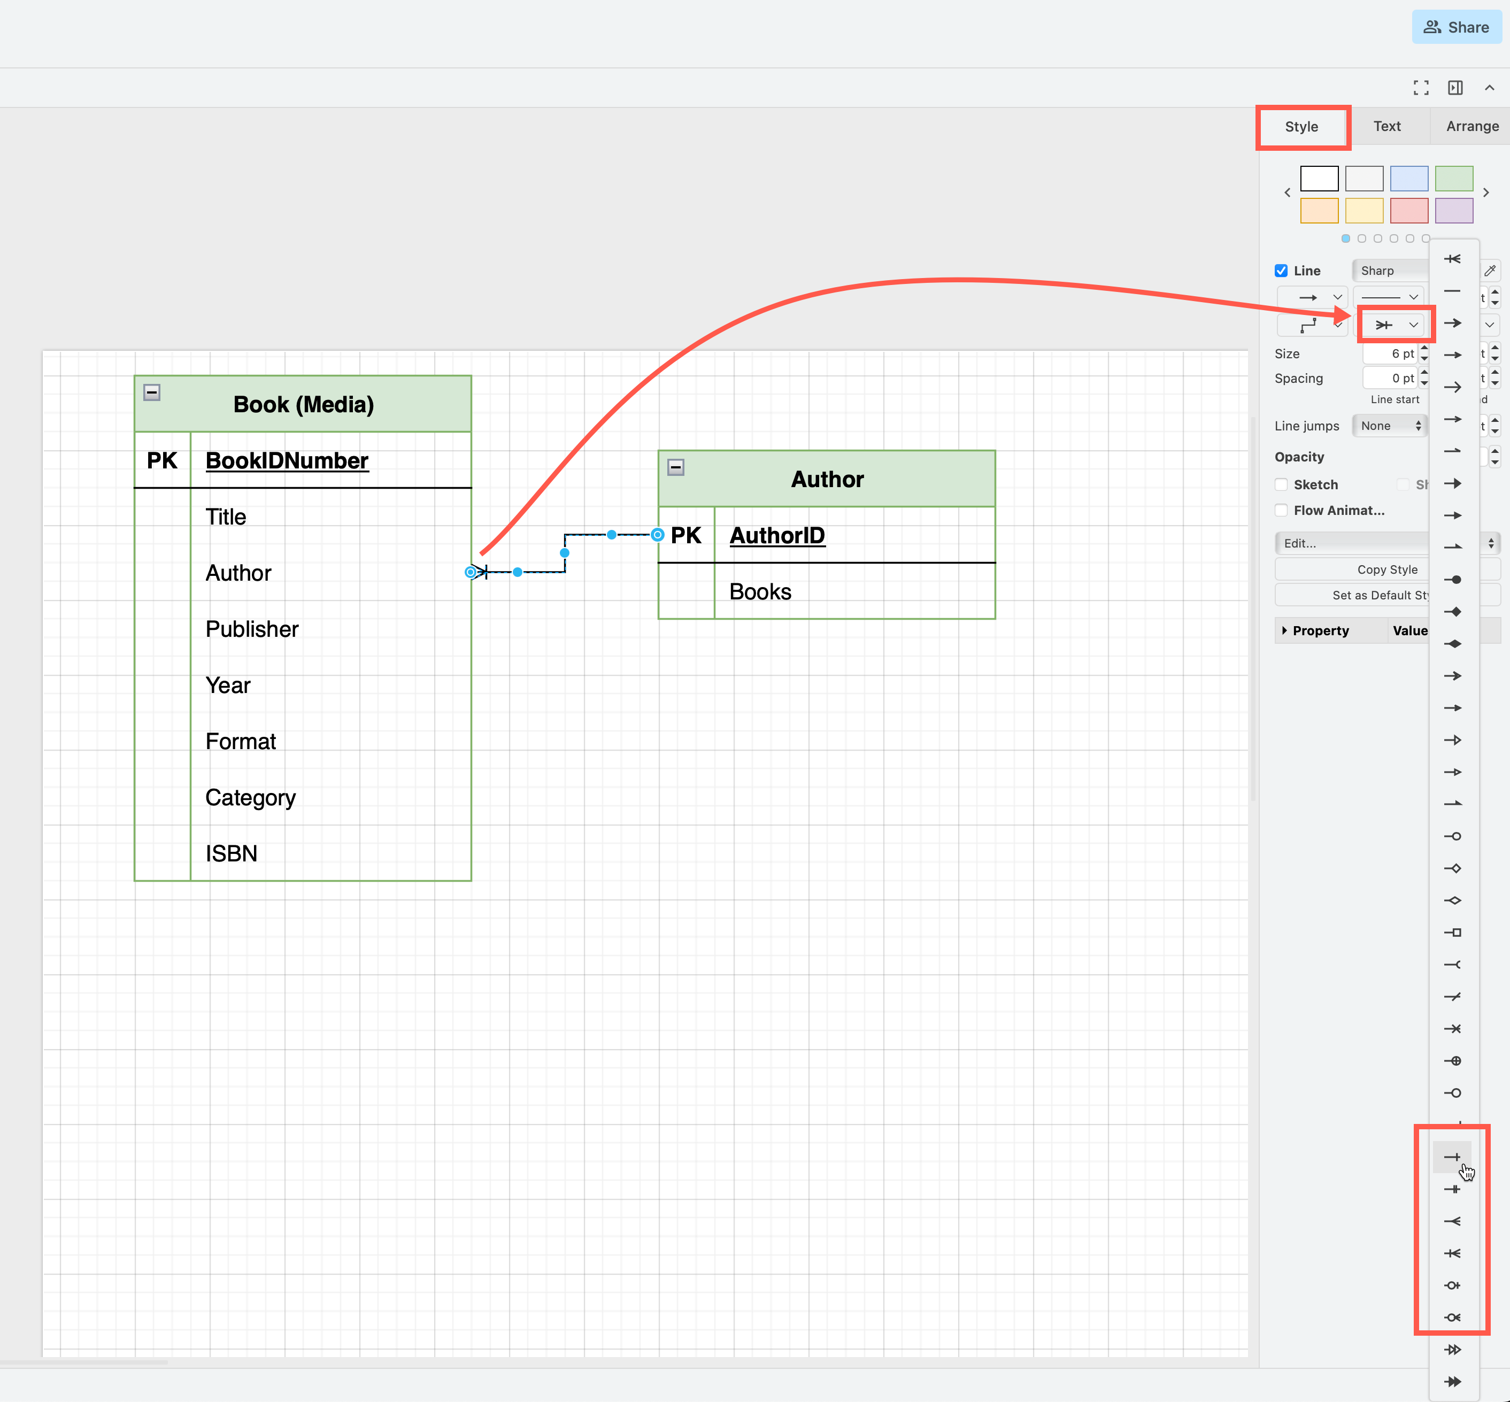Enable the Sketch option
This screenshot has height=1402, width=1510.
(x=1282, y=484)
